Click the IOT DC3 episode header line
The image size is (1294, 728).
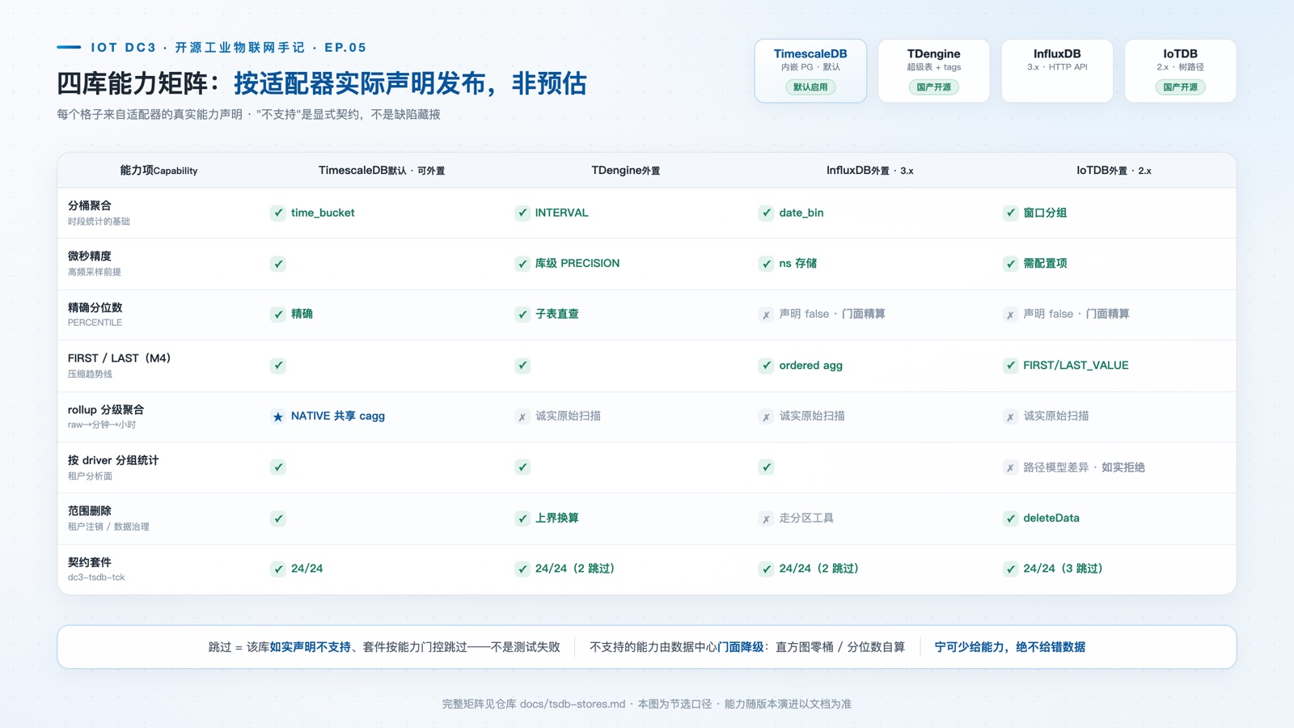(229, 48)
